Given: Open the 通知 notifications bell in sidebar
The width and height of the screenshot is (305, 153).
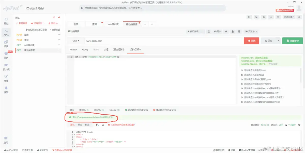Looking at the screenshot, I should tap(6, 90).
